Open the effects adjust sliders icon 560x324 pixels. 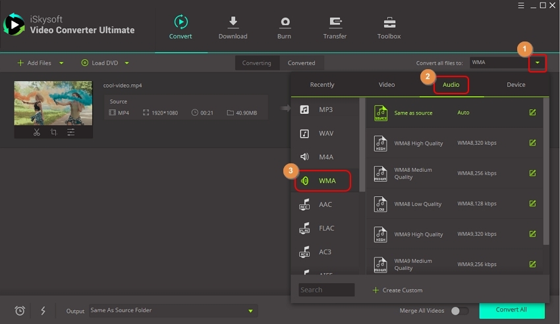tap(70, 132)
